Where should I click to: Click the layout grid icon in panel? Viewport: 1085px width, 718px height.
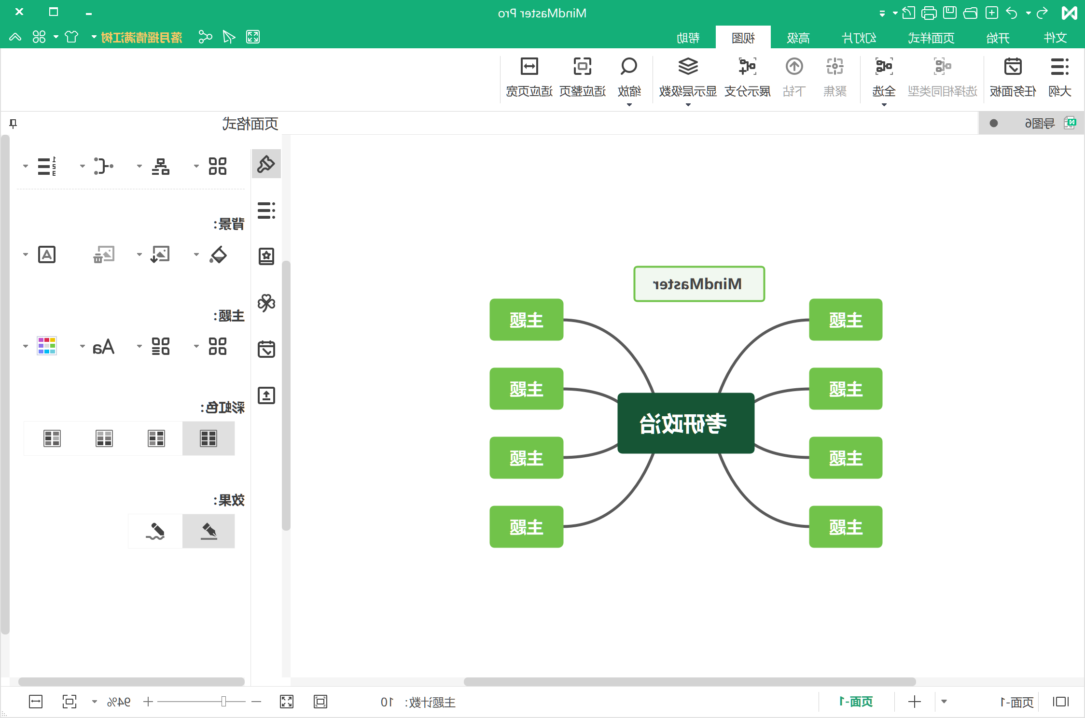(217, 166)
